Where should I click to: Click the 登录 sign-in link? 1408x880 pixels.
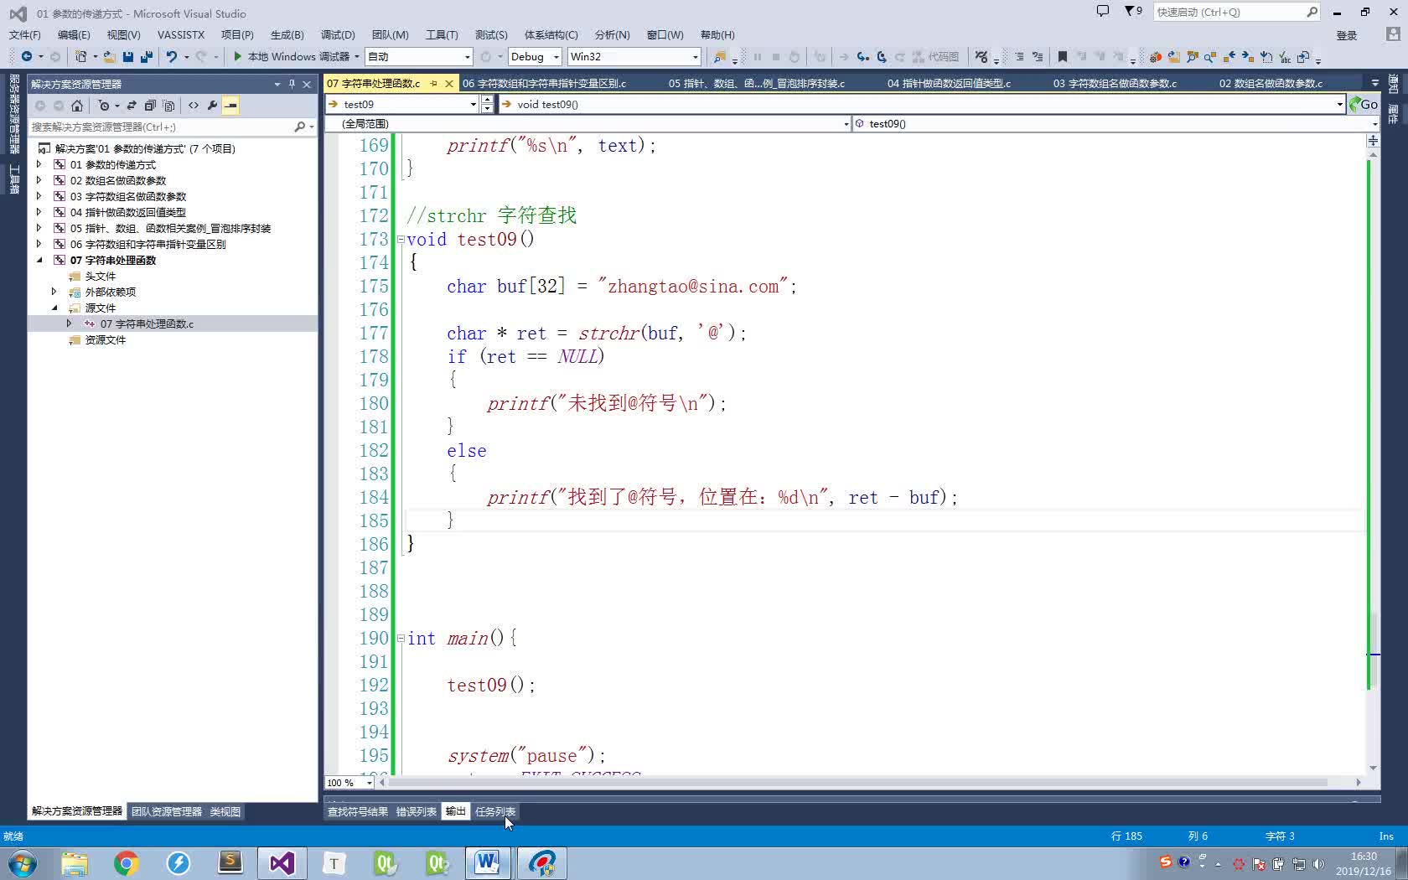(1347, 35)
